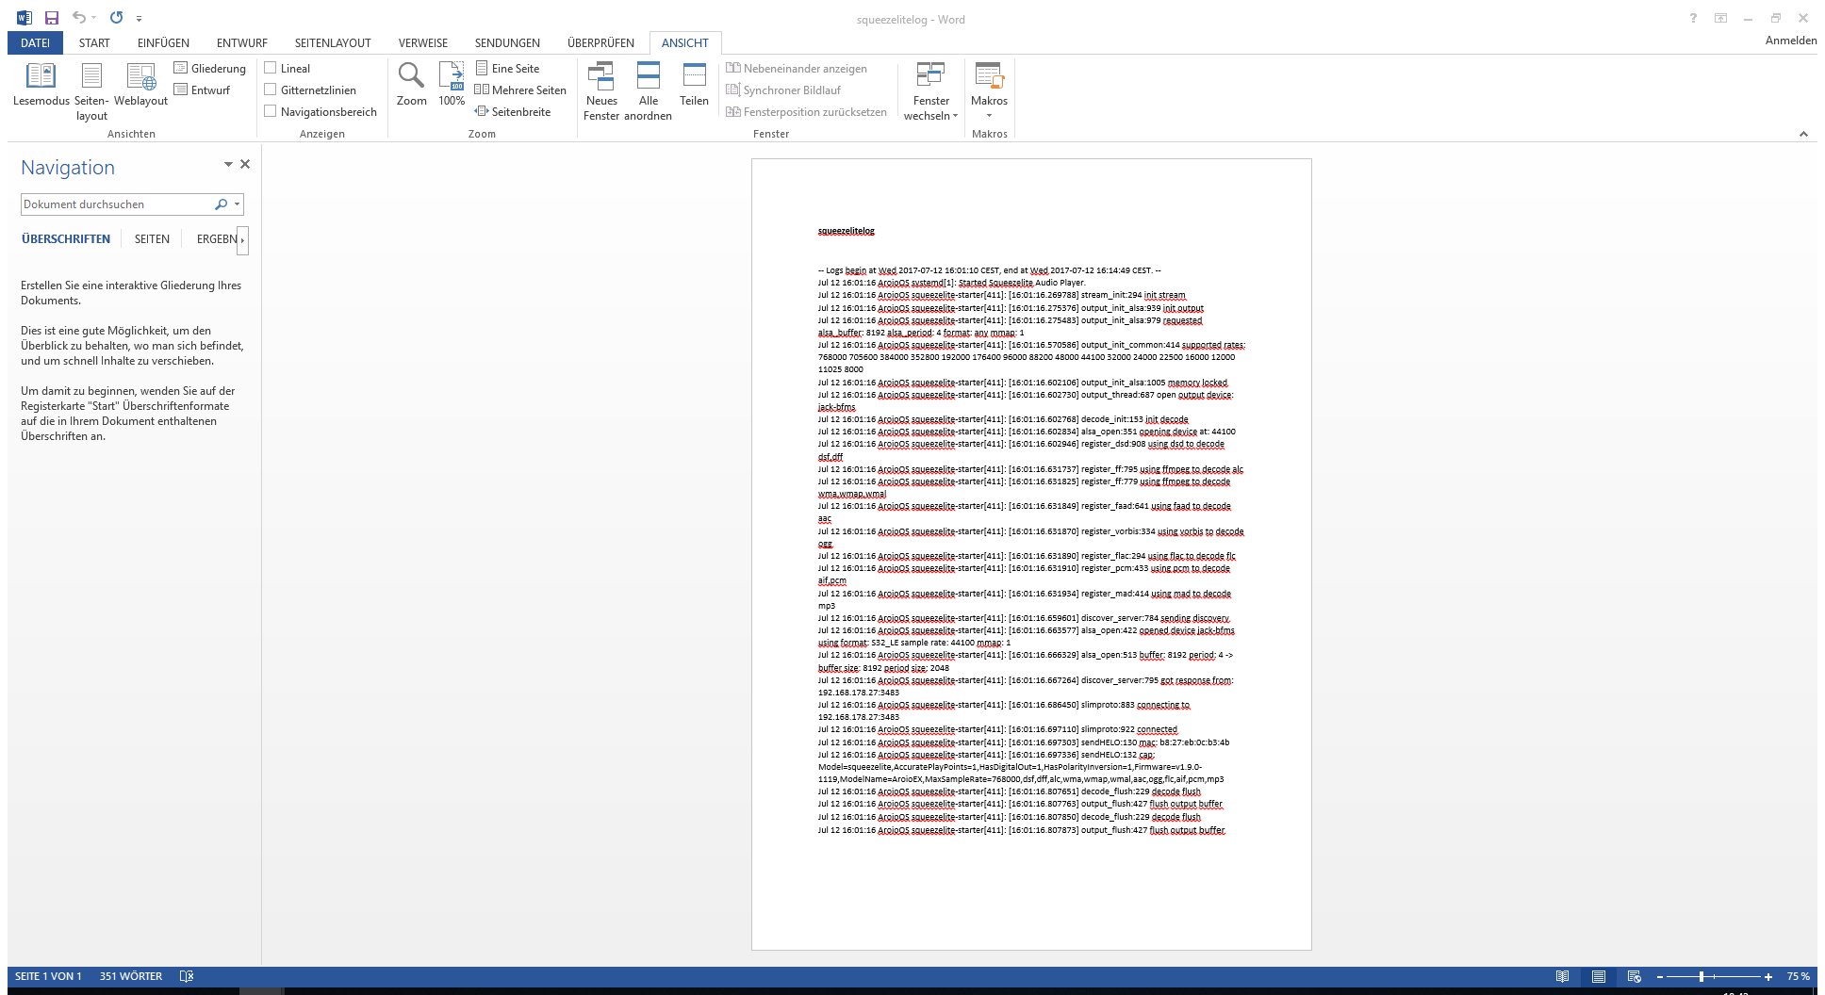Open undo history dropdown arrow
This screenshot has width=1825, height=995.
[94, 18]
